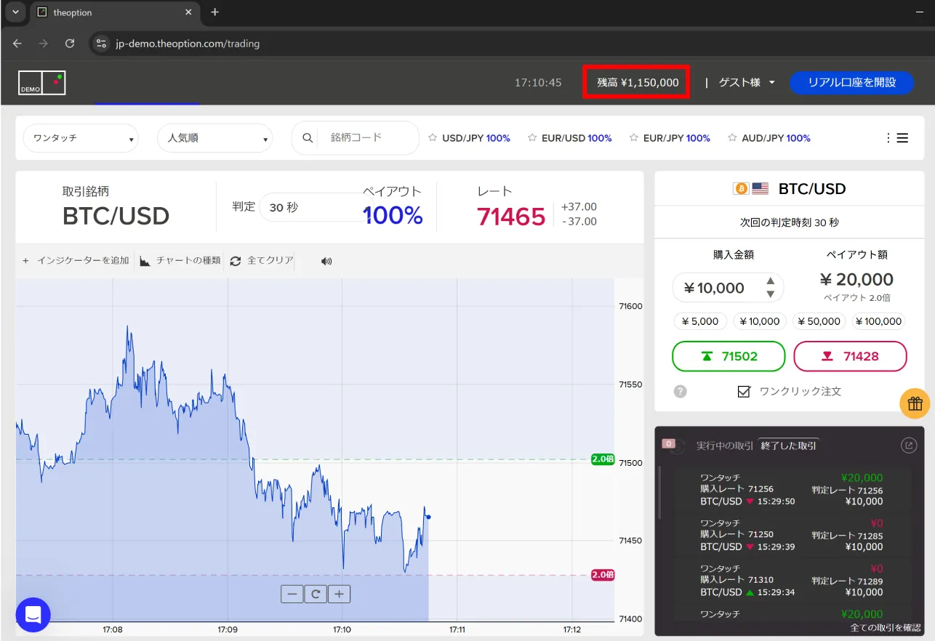
Task: Favorite AUD/JPY with its star icon
Action: [x=732, y=138]
